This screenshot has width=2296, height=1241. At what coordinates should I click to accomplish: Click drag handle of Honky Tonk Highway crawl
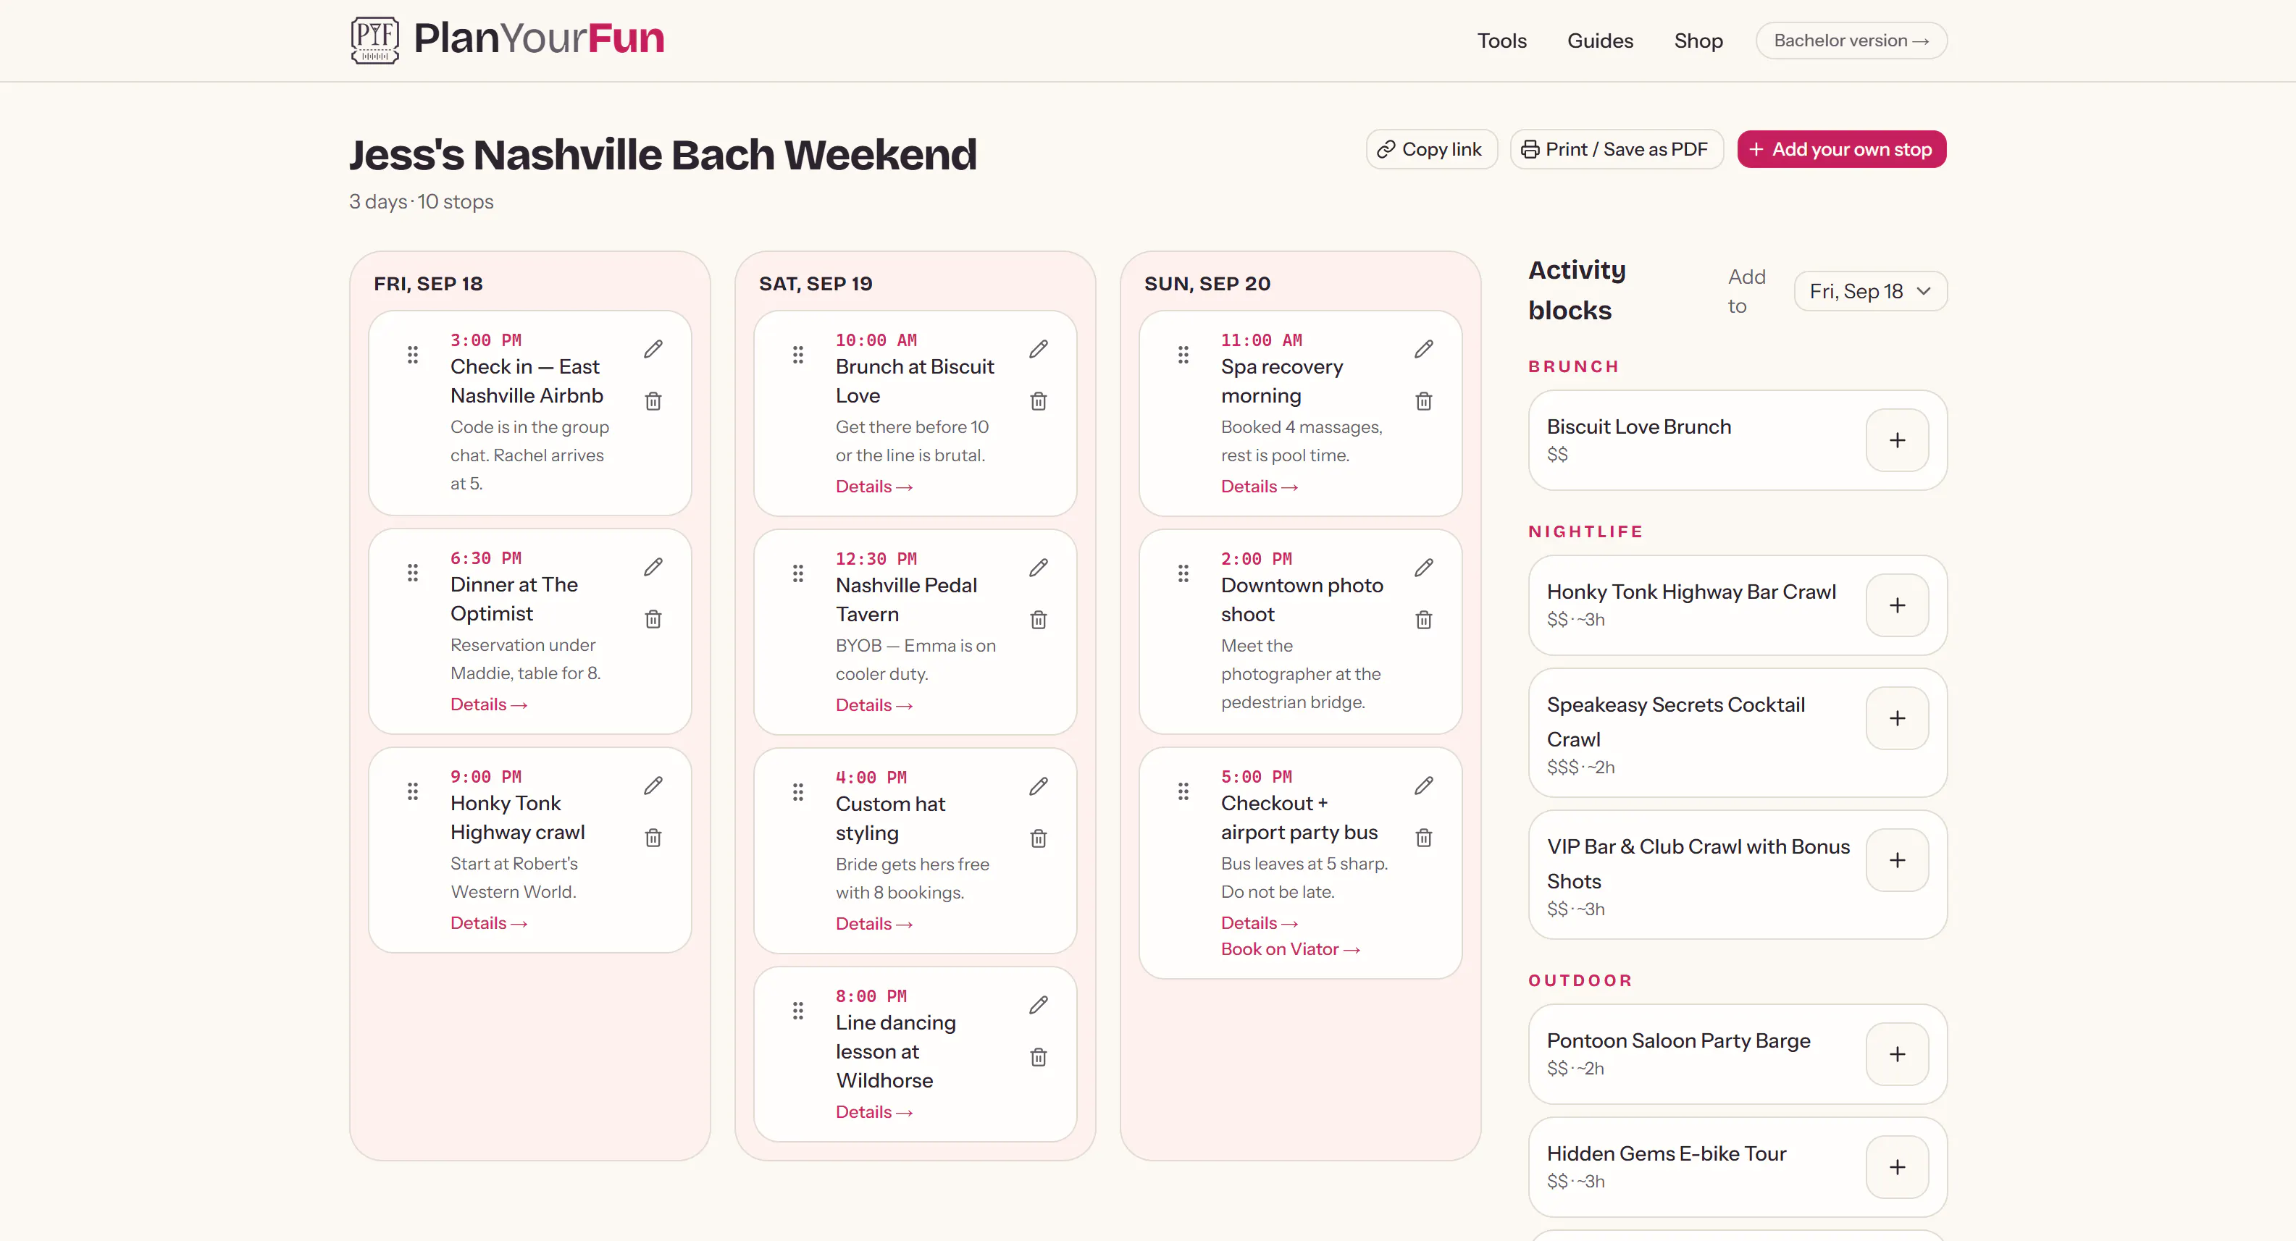click(413, 791)
